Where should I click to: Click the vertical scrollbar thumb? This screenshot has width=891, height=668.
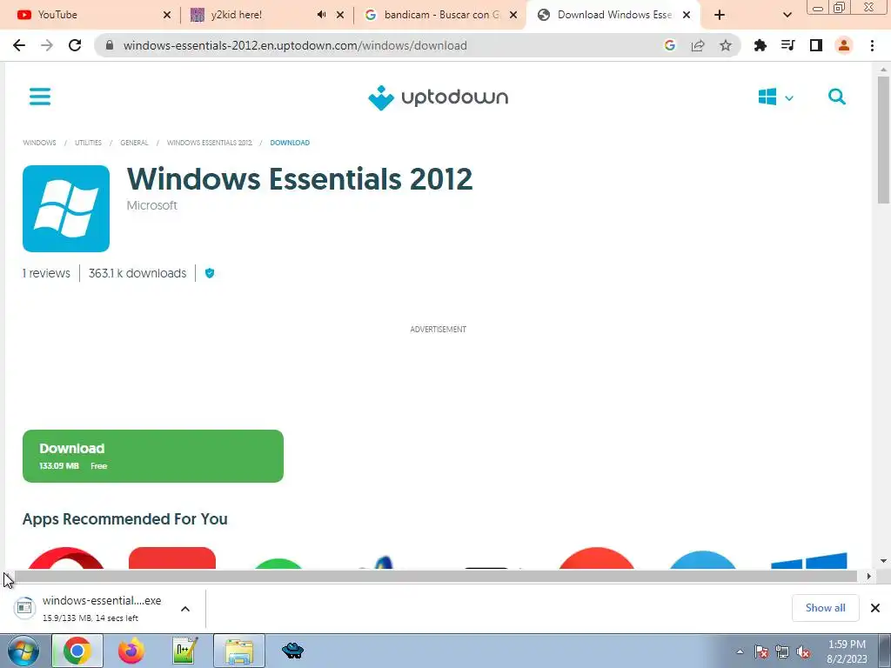click(884, 140)
